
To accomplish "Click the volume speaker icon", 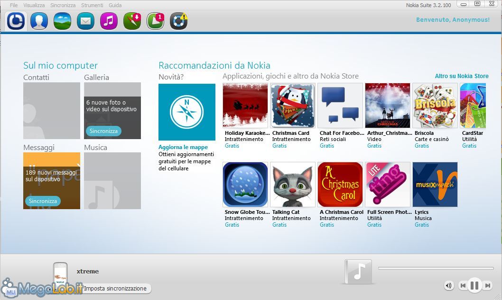I will click(x=449, y=285).
